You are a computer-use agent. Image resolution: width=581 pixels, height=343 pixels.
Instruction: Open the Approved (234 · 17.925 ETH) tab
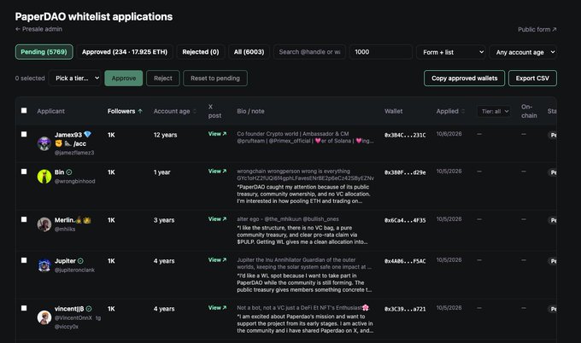125,52
